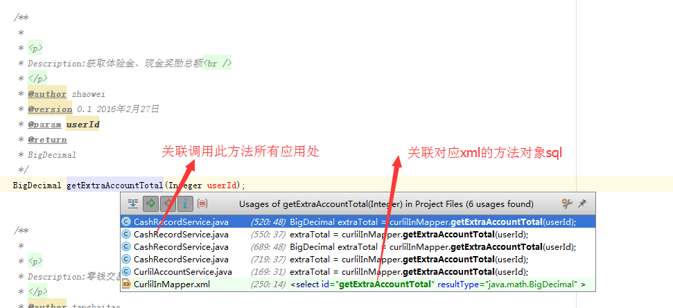Click the @param tag in the Javadoc

pos(44,125)
